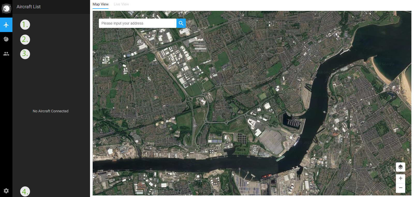The image size is (414, 197).
Task: Click the green number 3 marker
Action: [x=25, y=54]
